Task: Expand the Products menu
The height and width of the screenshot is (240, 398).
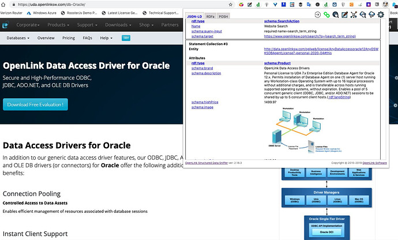Action: point(58,25)
